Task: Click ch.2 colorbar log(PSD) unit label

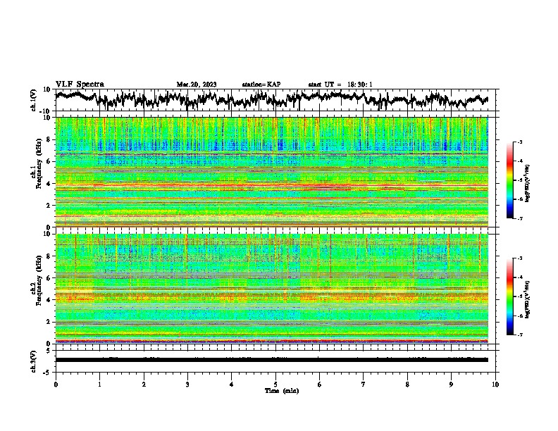Action: click(x=528, y=299)
